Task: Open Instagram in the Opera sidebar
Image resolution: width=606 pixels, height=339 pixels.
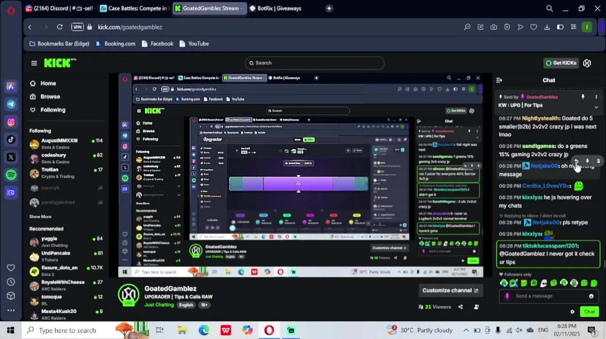Action: [x=11, y=122]
